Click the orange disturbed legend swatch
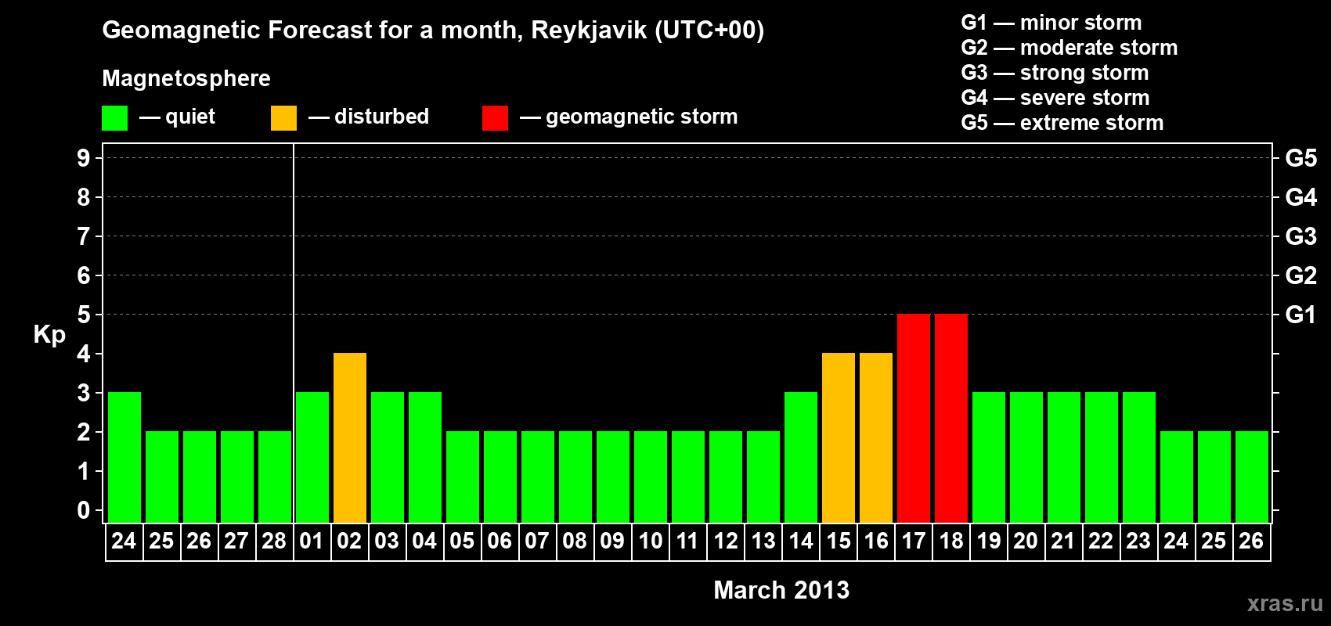This screenshot has width=1331, height=626. point(284,118)
